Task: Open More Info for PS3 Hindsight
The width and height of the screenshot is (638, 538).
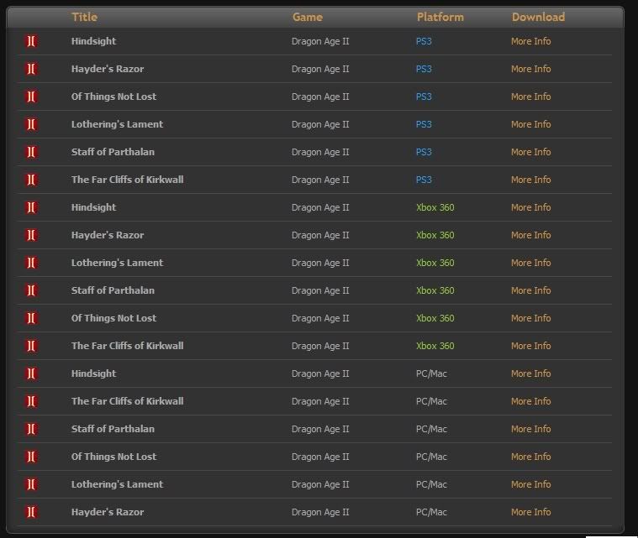Action: [531, 41]
